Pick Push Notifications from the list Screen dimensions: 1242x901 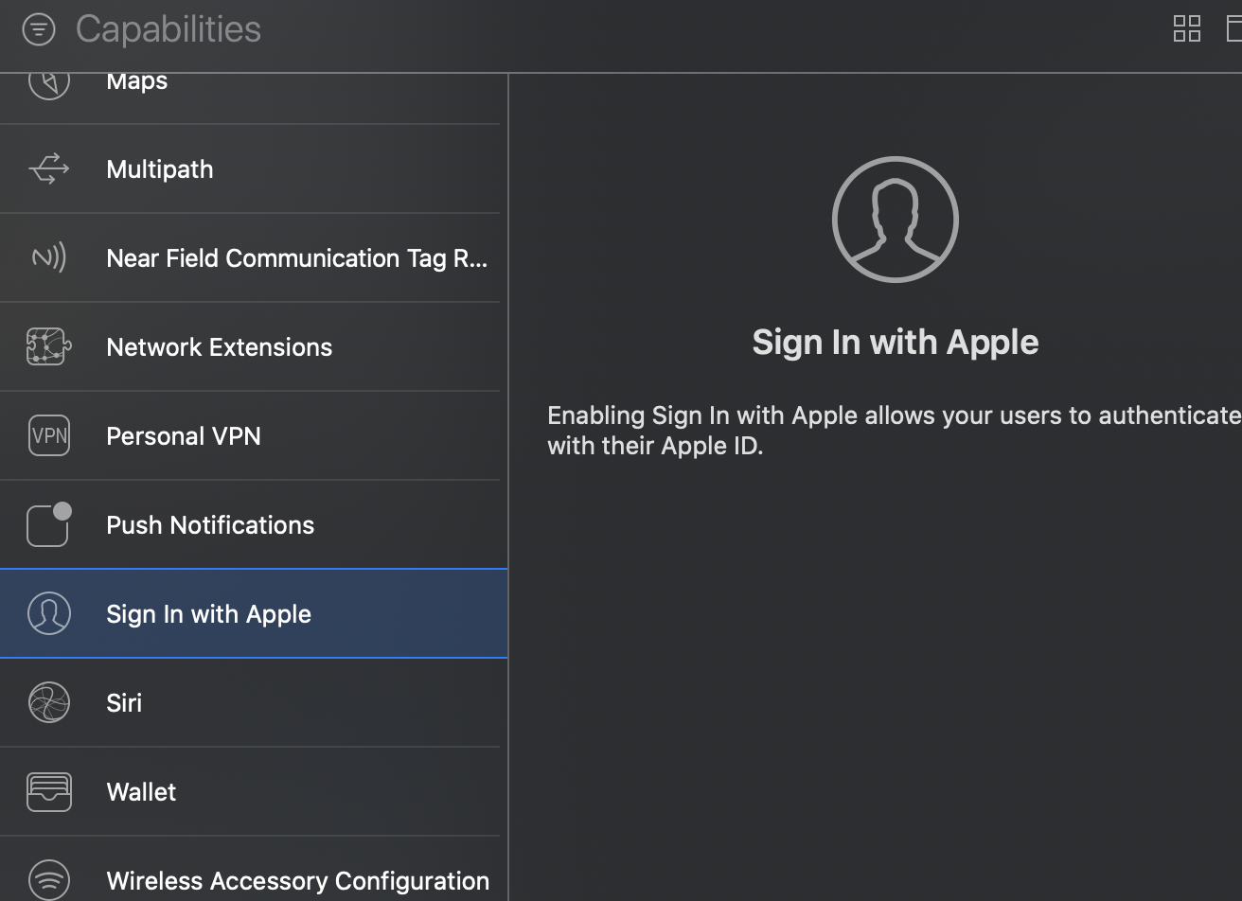click(209, 525)
